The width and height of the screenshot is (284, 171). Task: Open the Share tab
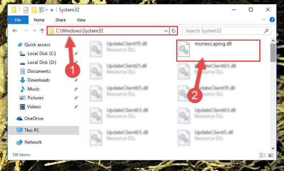click(x=61, y=20)
